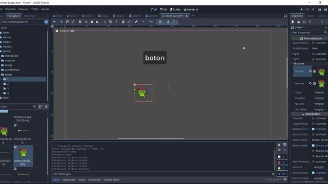Open player 1 node selector dropdown
Image resolution: width=328 pixels, height=184 pixels.
point(309,27)
